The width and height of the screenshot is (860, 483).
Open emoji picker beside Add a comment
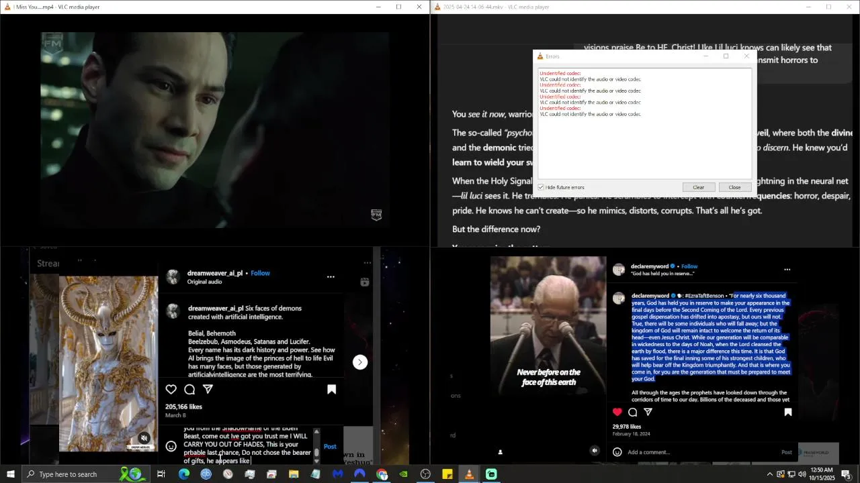pos(617,452)
